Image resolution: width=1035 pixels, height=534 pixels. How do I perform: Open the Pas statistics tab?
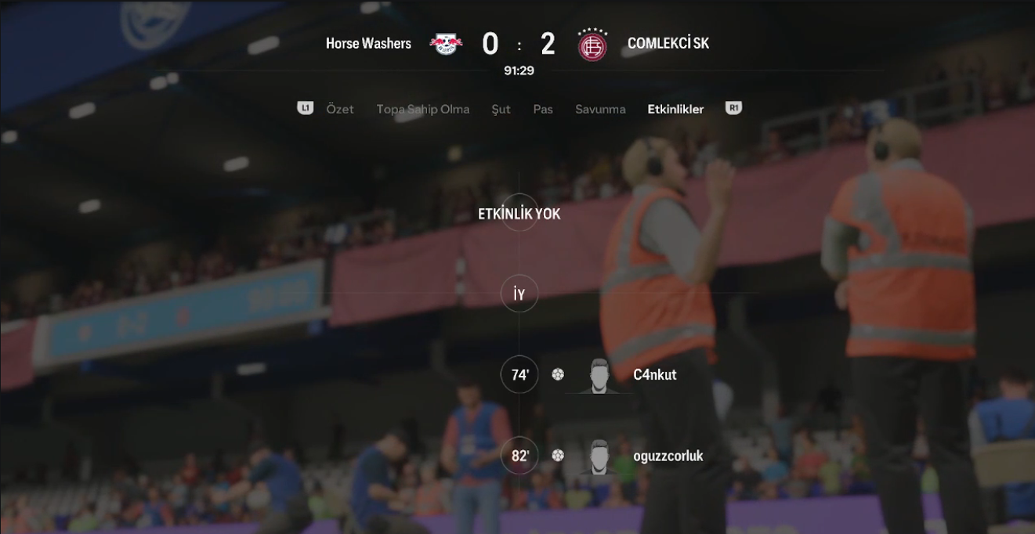pyautogui.click(x=543, y=109)
